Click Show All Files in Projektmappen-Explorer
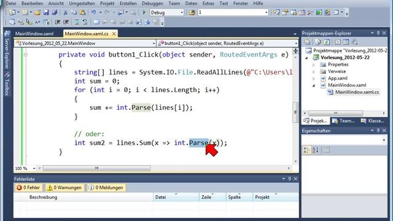 [318, 42]
